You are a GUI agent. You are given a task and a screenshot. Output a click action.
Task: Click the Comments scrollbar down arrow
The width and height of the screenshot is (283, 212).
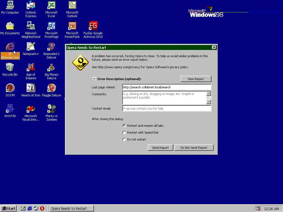pyautogui.click(x=209, y=102)
